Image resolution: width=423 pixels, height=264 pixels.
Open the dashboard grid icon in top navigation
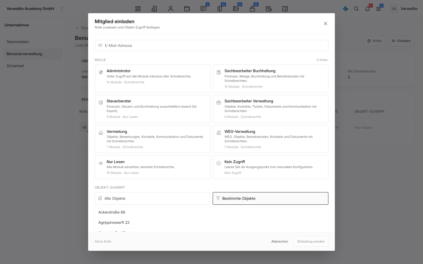pos(138,9)
